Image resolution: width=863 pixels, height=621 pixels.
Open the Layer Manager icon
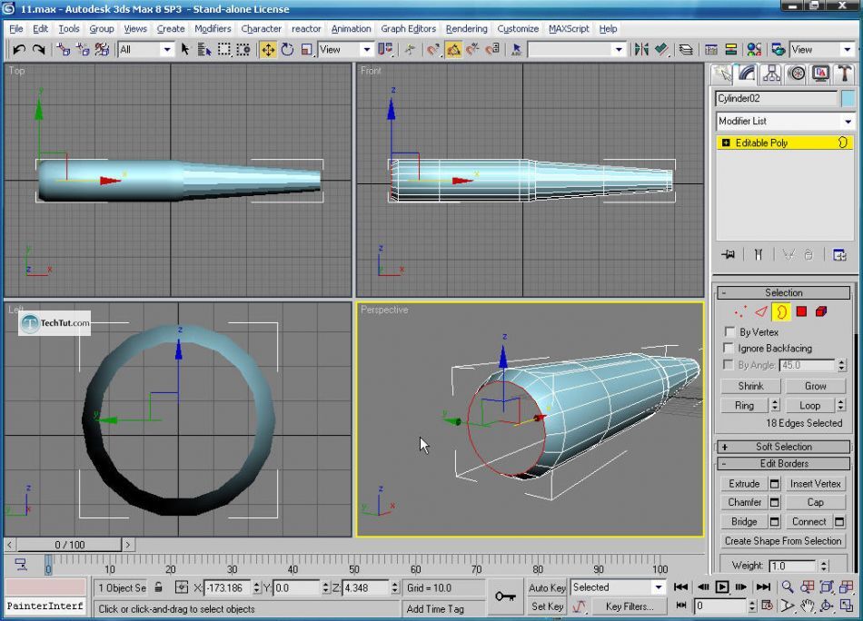pyautogui.click(x=686, y=50)
